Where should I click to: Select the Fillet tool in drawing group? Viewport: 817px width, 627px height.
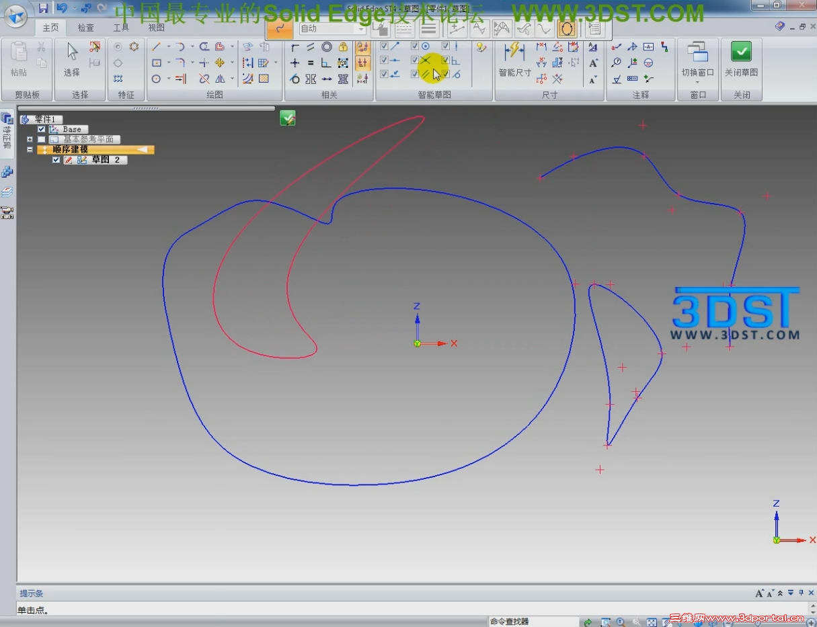[180, 62]
